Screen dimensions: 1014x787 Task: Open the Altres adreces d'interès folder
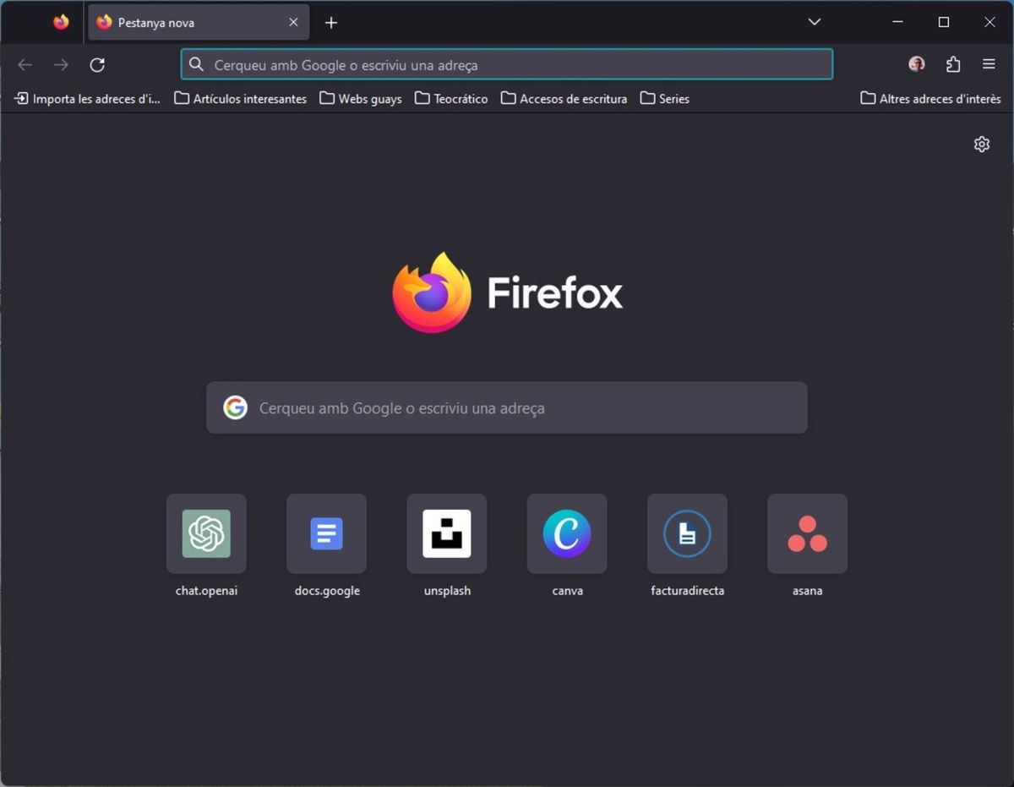930,99
